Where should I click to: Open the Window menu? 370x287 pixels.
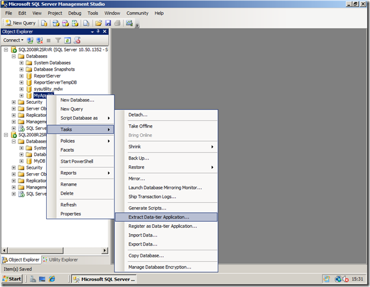(x=112, y=13)
